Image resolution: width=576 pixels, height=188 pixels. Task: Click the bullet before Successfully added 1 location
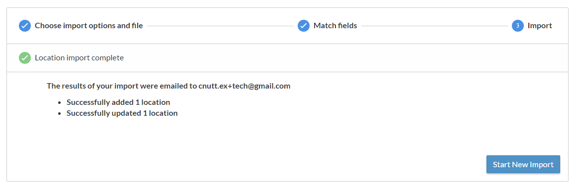[60, 103]
